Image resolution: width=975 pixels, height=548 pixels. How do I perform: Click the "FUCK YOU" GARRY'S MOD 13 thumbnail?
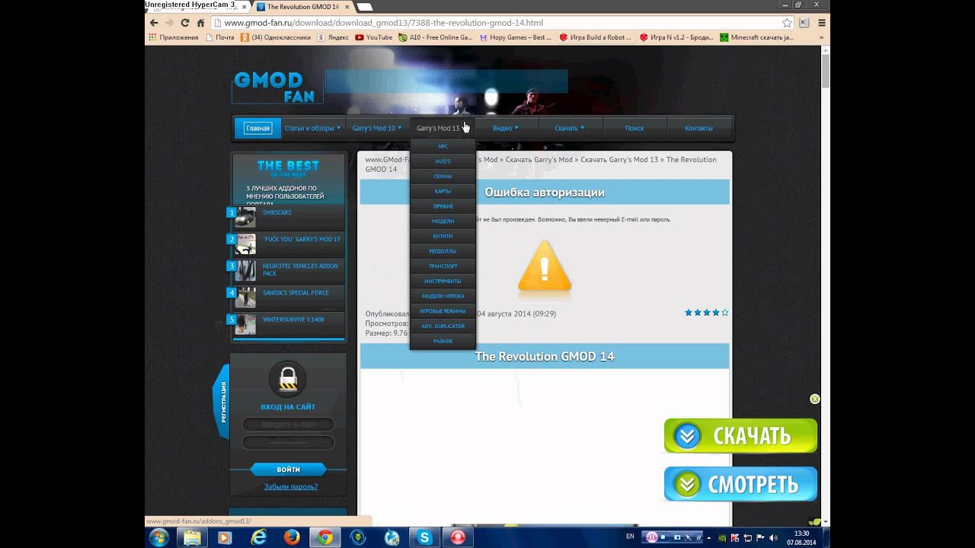tap(245, 244)
